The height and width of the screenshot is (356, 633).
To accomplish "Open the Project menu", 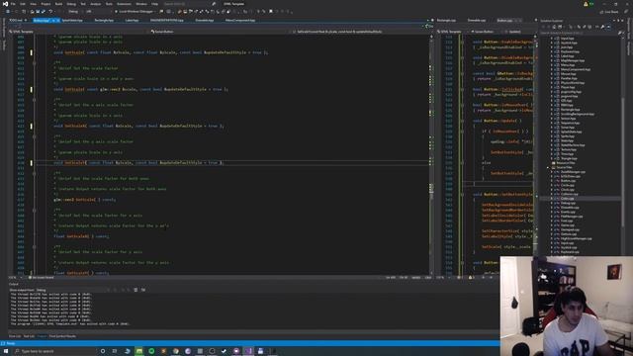I will tap(45, 4).
